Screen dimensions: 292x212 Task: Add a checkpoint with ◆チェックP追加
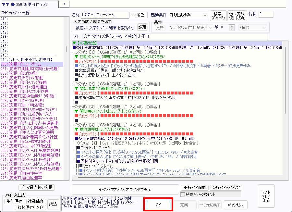pos(194,188)
